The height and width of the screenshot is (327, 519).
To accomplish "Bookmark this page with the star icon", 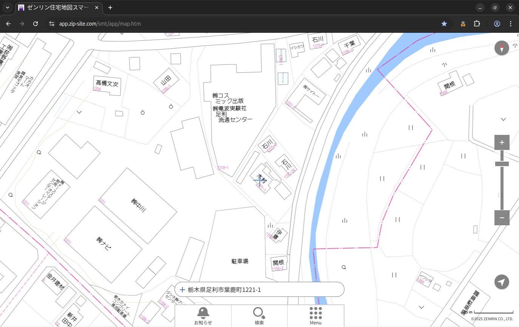I will point(444,24).
